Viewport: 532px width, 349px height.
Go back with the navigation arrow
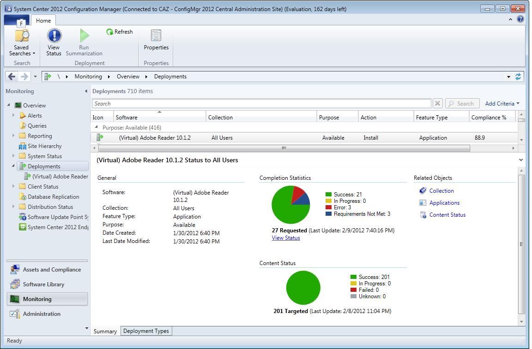(12, 77)
